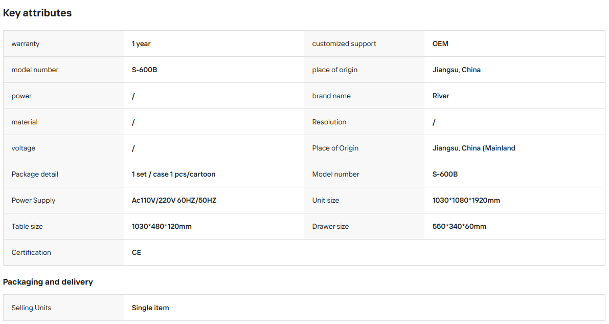609x324 pixels.
Task: Select the lowercase "place of origin" label
Action: pyautogui.click(x=335, y=70)
